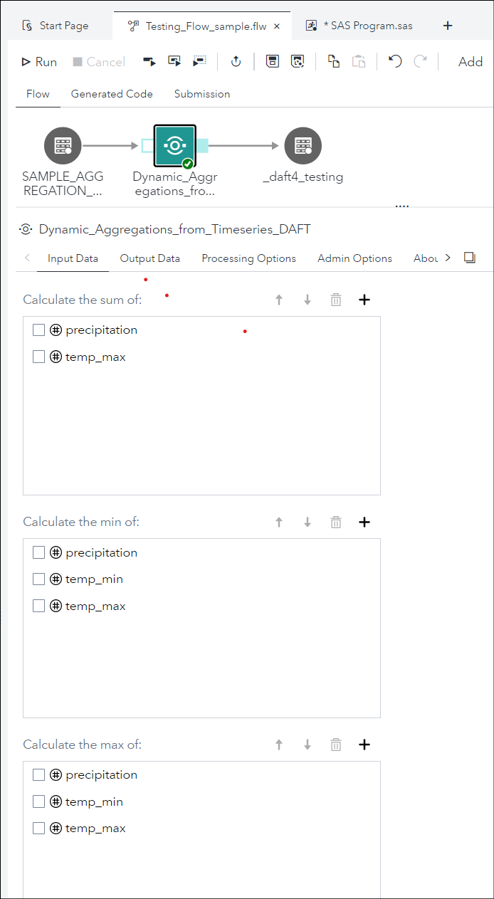494x899 pixels.
Task: Check temp_min under Calculate the min of
Action: pyautogui.click(x=38, y=579)
